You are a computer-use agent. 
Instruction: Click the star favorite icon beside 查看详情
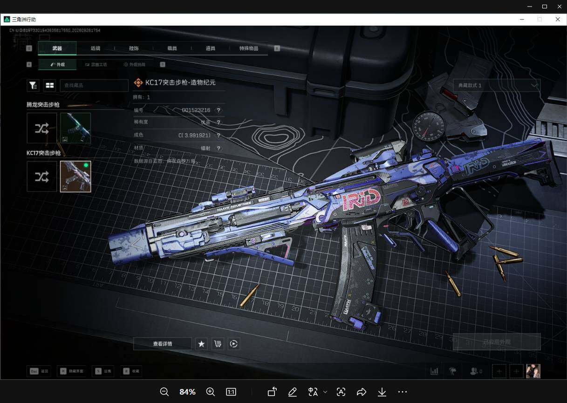[x=201, y=344]
